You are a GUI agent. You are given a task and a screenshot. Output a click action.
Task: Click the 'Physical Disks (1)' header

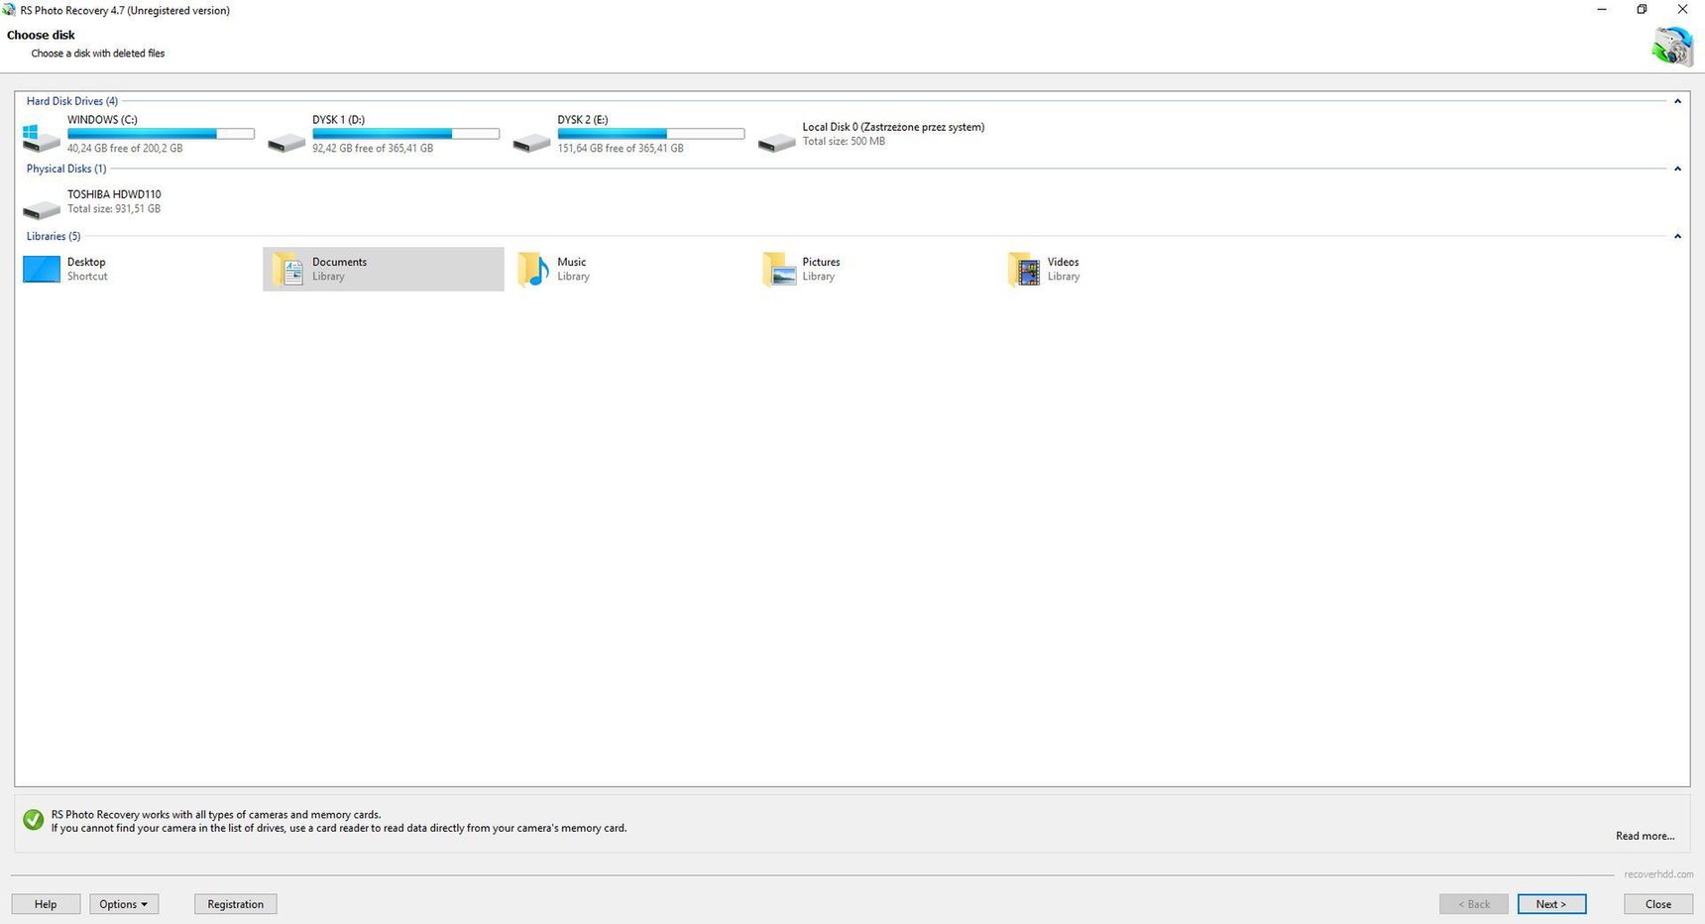pyautogui.click(x=66, y=169)
